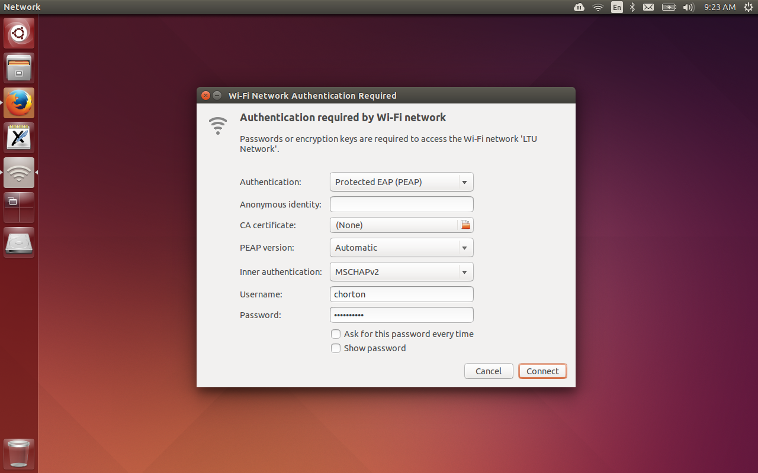Tick the Show password checkbox

pyautogui.click(x=336, y=348)
